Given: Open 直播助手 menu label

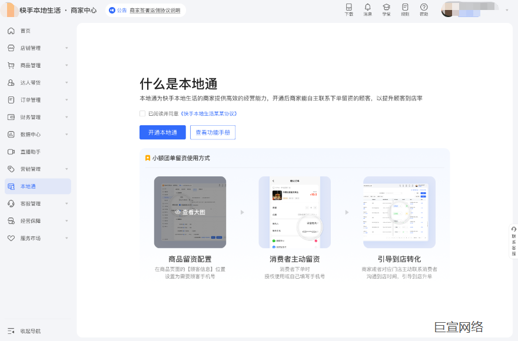Looking at the screenshot, I should [31, 152].
